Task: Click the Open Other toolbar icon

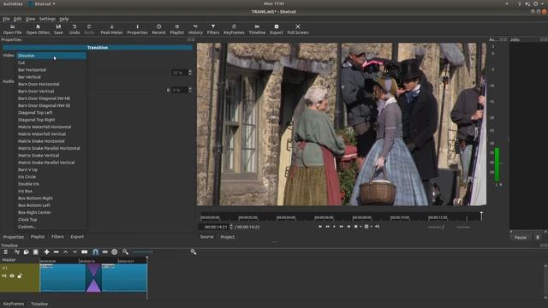Action: (38, 29)
